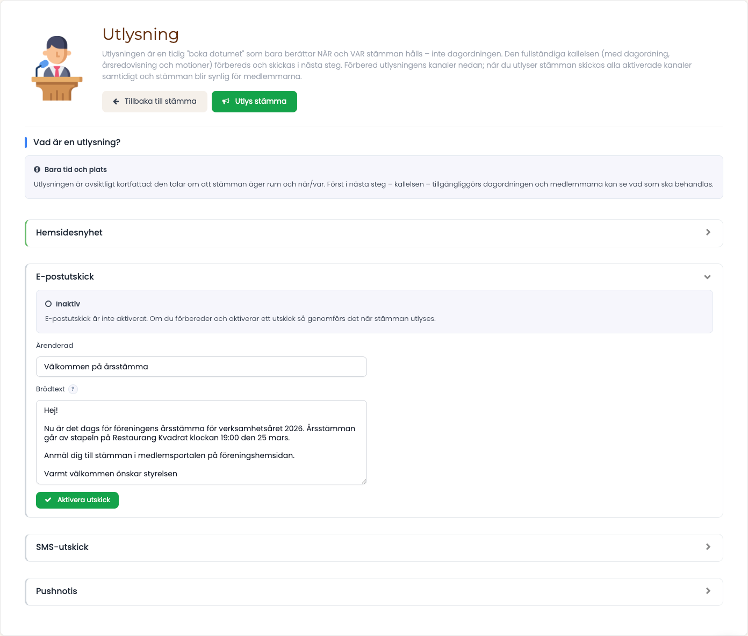Expand SMS-utskick using its chevron arrow
748x636 pixels.
click(708, 547)
